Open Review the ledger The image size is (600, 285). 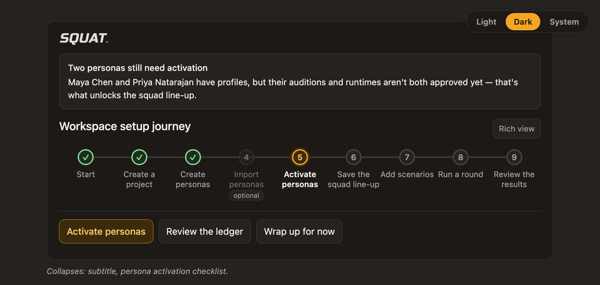(205, 231)
